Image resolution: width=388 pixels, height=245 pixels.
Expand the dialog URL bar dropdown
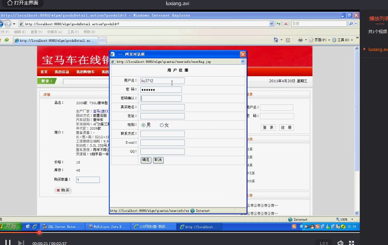(x=242, y=61)
